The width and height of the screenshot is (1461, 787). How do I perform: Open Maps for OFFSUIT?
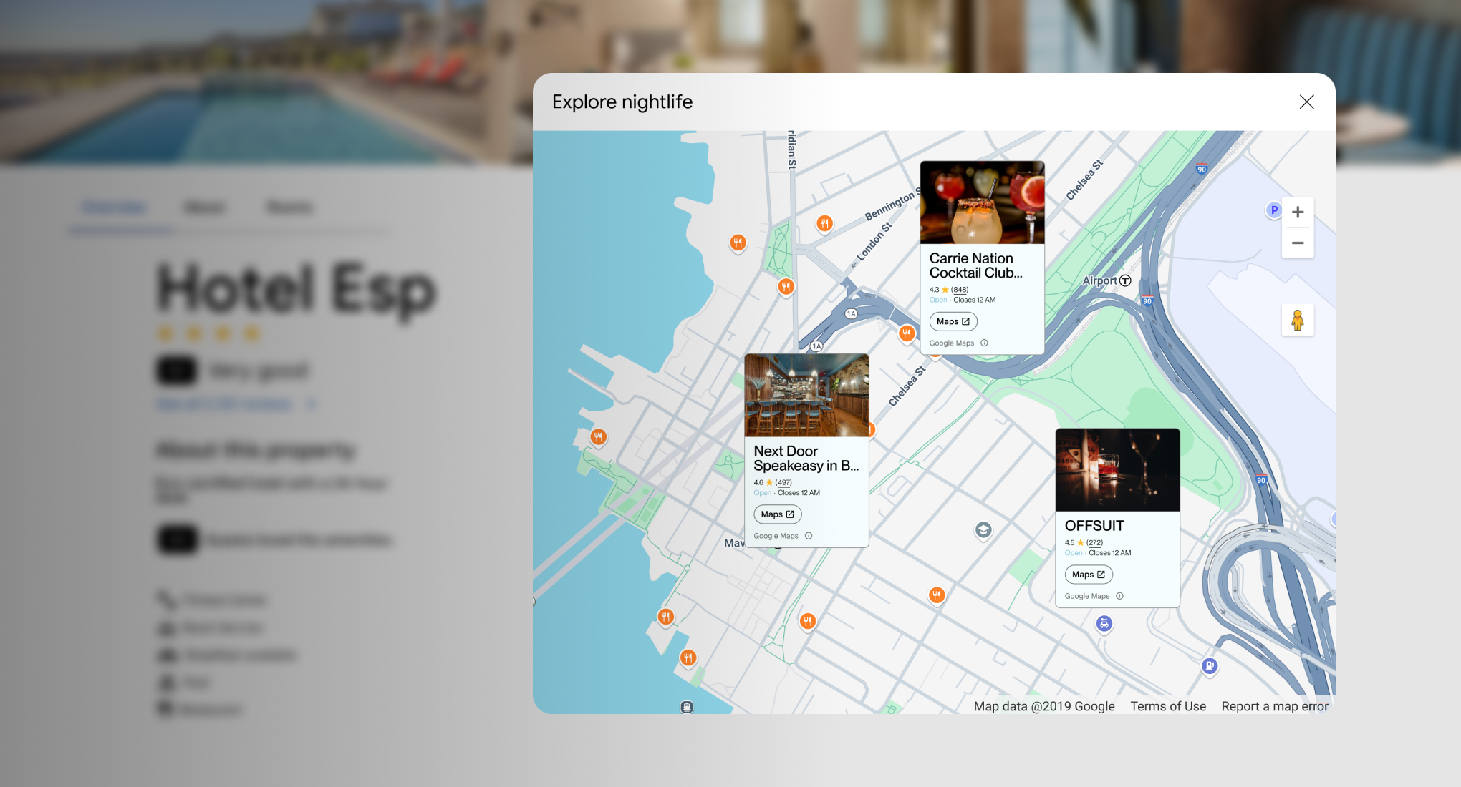point(1088,574)
